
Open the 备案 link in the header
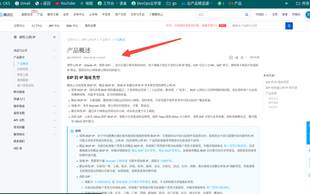click(x=285, y=14)
